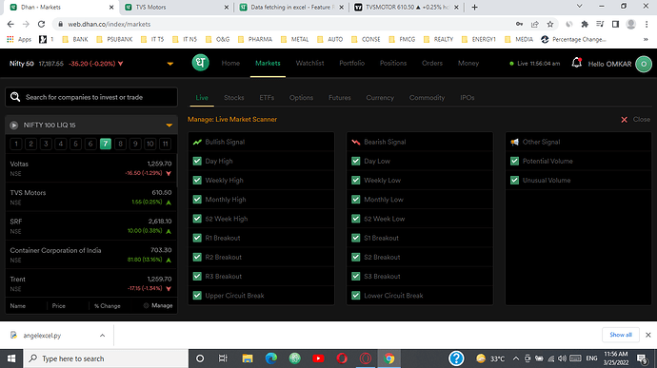Uncheck the Unusual Volume signal

(514, 181)
